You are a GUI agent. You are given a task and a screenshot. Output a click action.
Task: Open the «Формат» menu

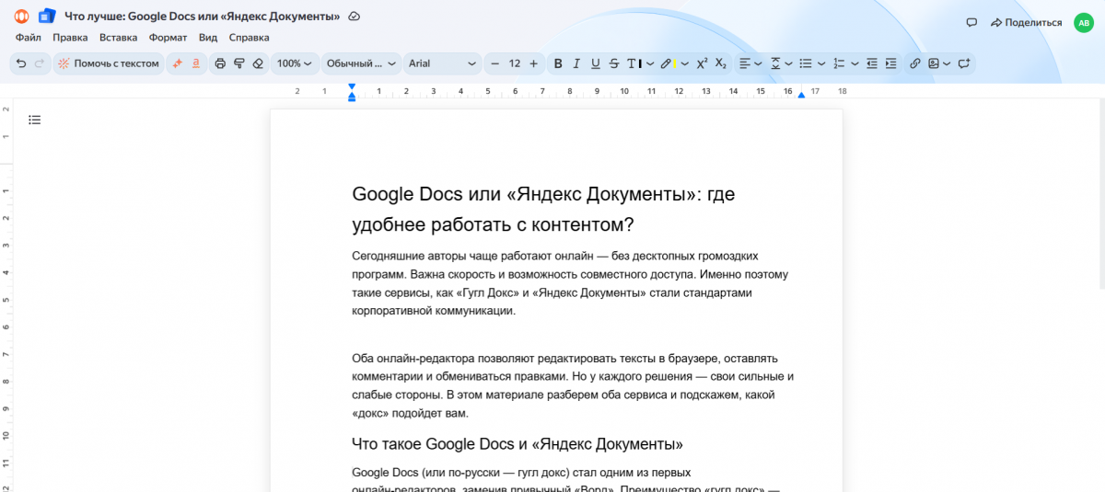(x=168, y=38)
